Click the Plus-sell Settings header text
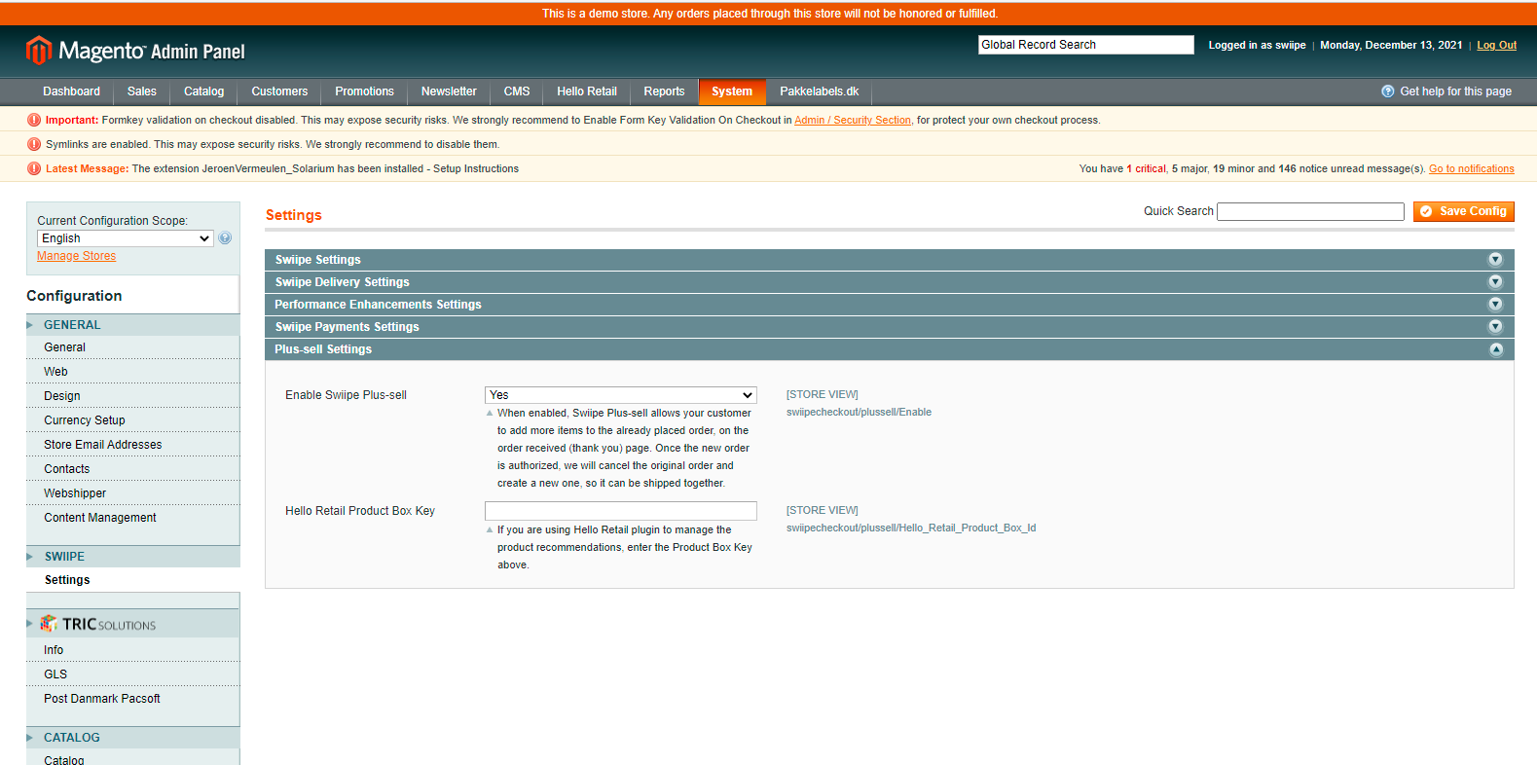Screen dimensions: 1537x765 tap(323, 349)
